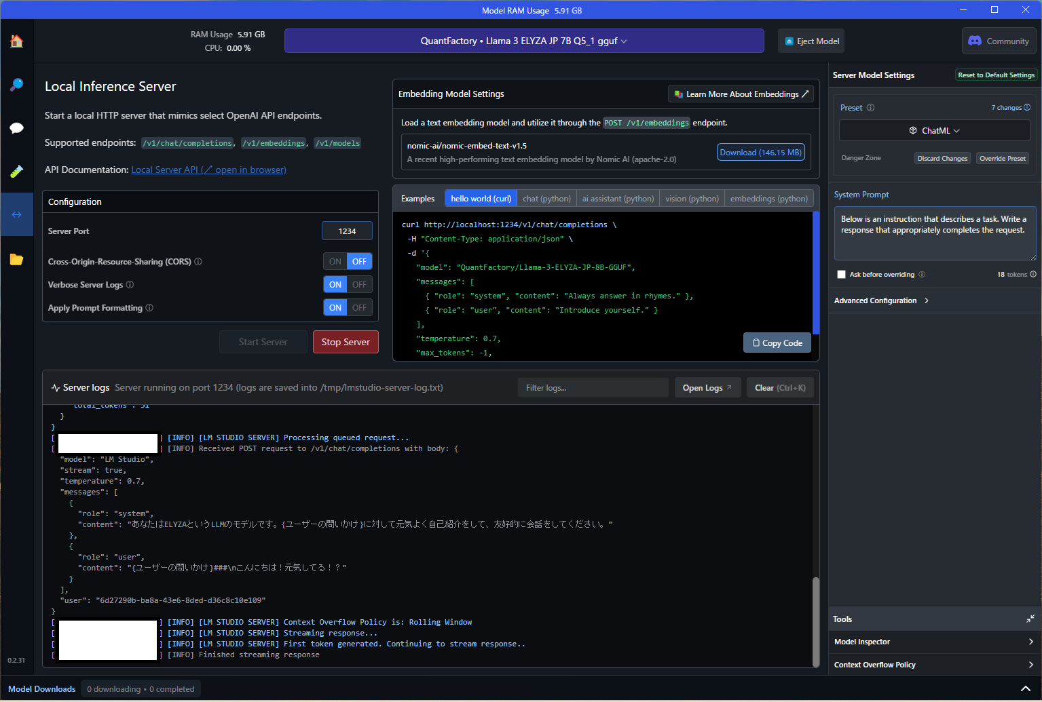This screenshot has height=702, width=1042.
Task: Open Local Server API documentation link
Action: coord(208,170)
